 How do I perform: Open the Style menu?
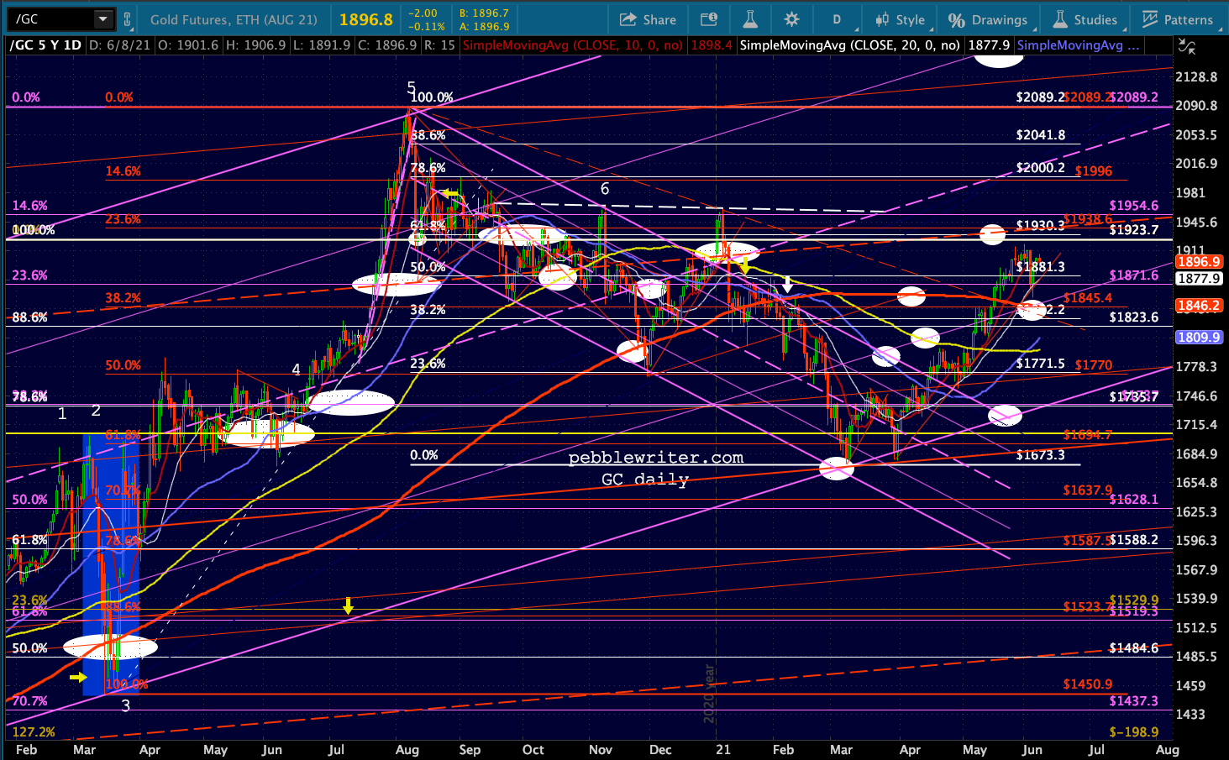pos(900,19)
